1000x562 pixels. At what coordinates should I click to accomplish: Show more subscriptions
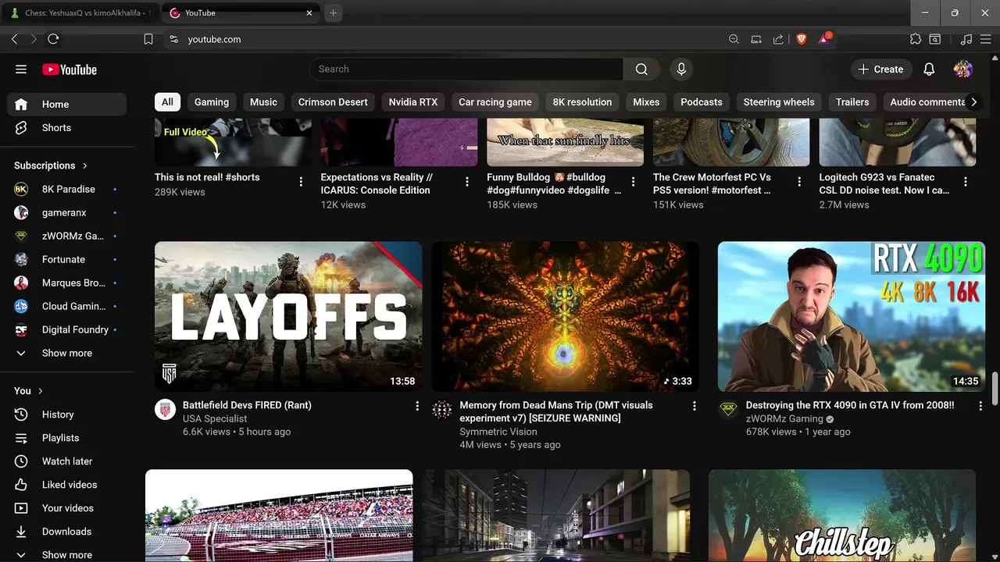[66, 353]
